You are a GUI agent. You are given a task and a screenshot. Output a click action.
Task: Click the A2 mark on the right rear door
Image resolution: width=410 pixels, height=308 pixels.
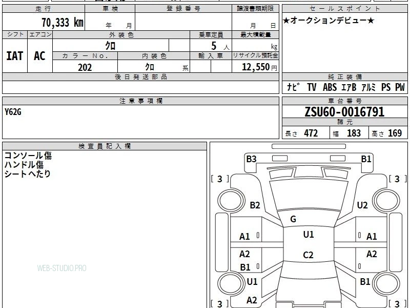pos(372,254)
